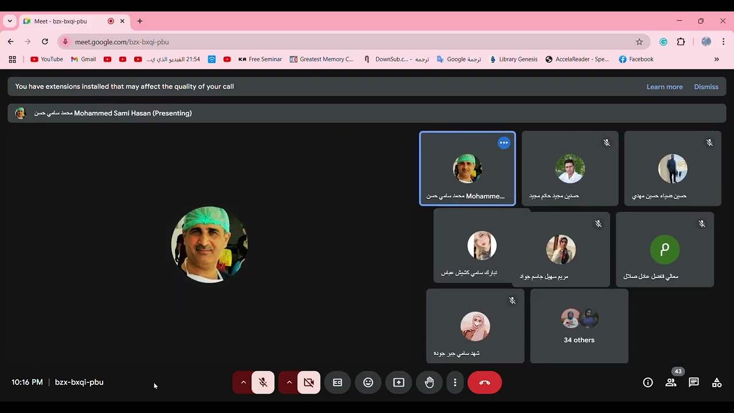
Task: Open the tab search dropdown arrow
Action: tap(10, 21)
